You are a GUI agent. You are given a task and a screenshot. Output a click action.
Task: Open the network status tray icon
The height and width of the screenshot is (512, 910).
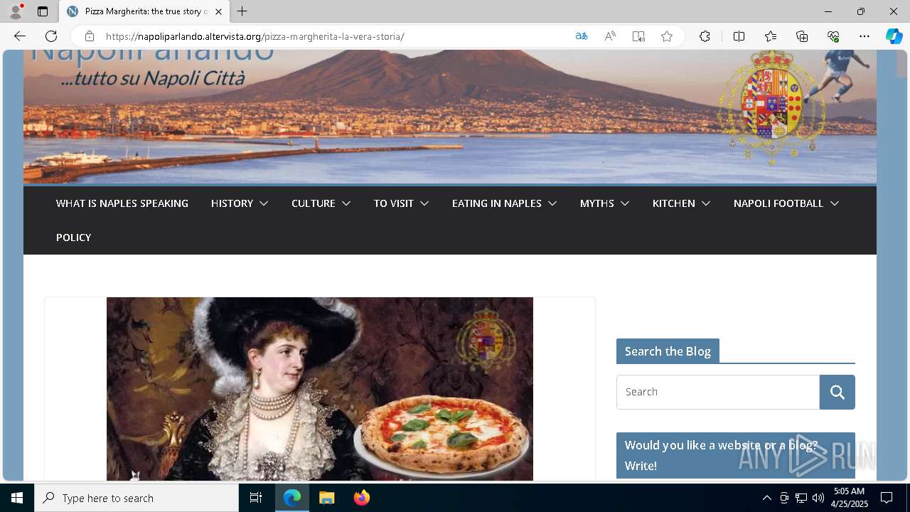[801, 498]
